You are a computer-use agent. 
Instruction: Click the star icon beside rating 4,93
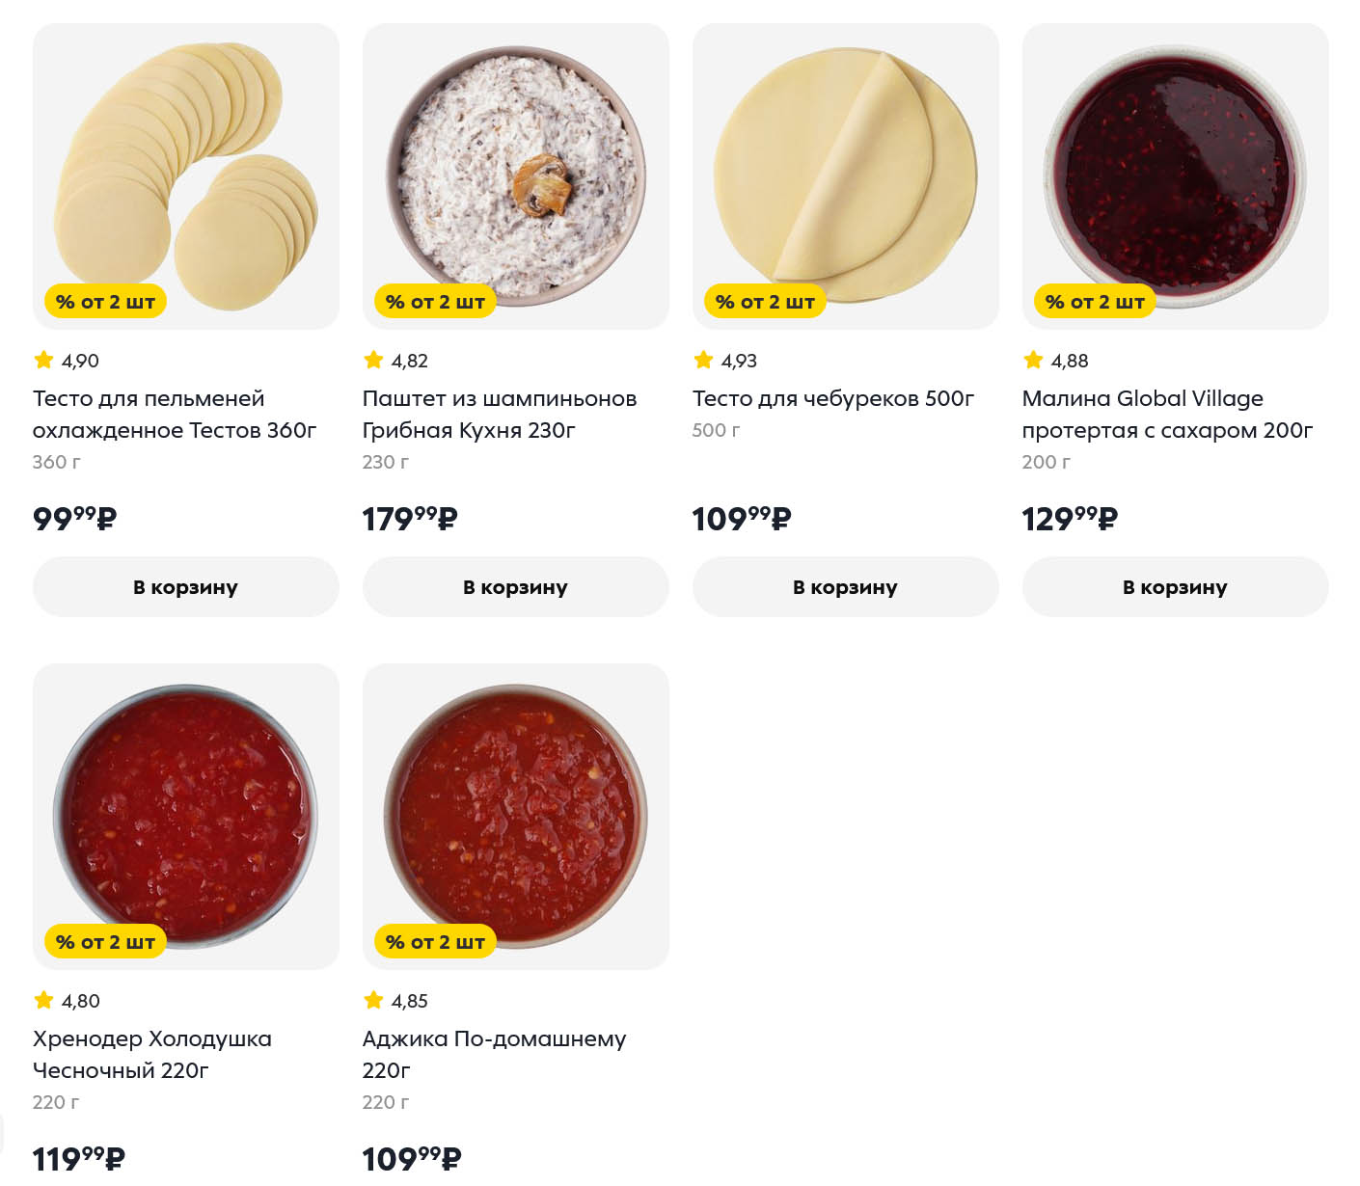click(703, 361)
